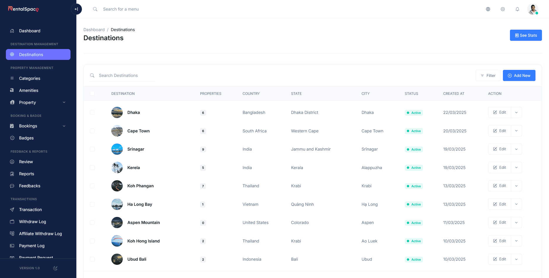Open settings gear icon in top bar
The height and width of the screenshot is (278, 549).
click(503, 9)
